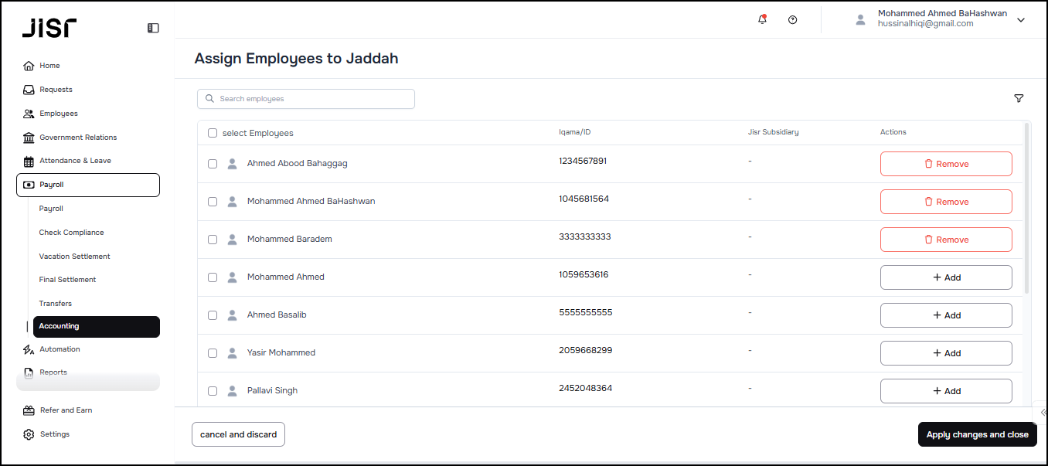Click the Search employees input field
This screenshot has height=466, width=1048.
306,99
